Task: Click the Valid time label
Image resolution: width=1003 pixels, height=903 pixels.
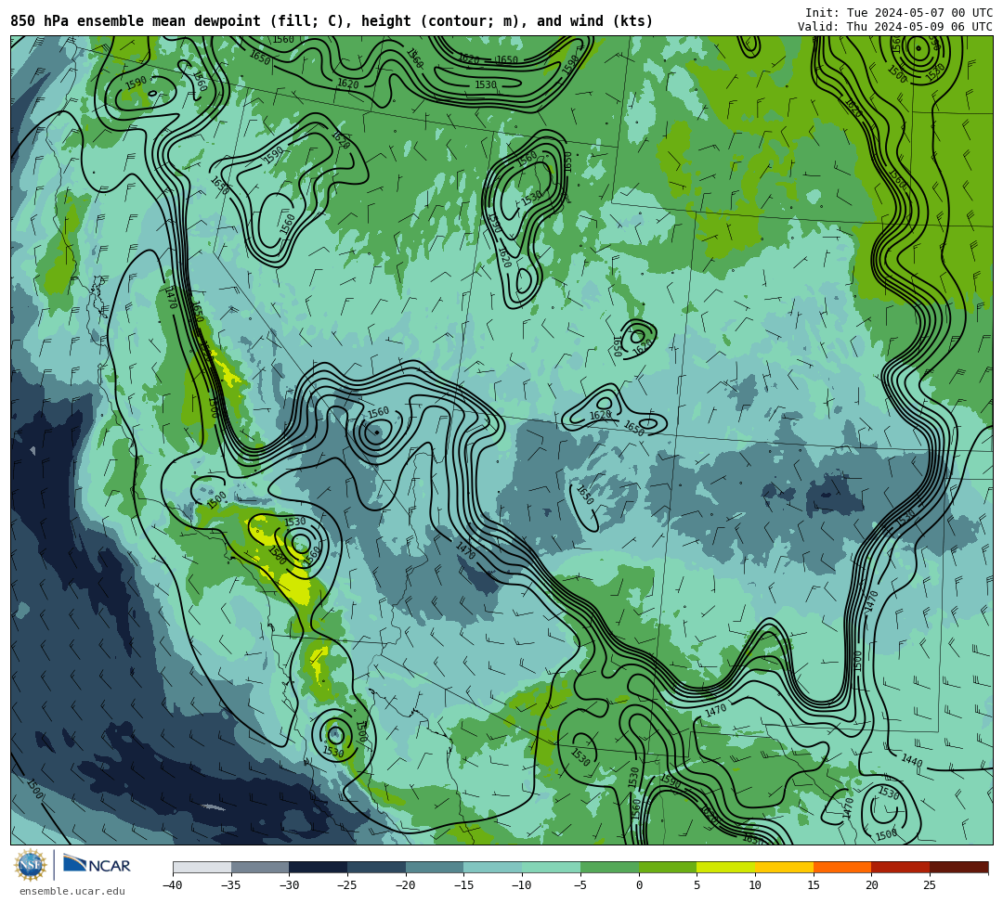Action: 895,26
